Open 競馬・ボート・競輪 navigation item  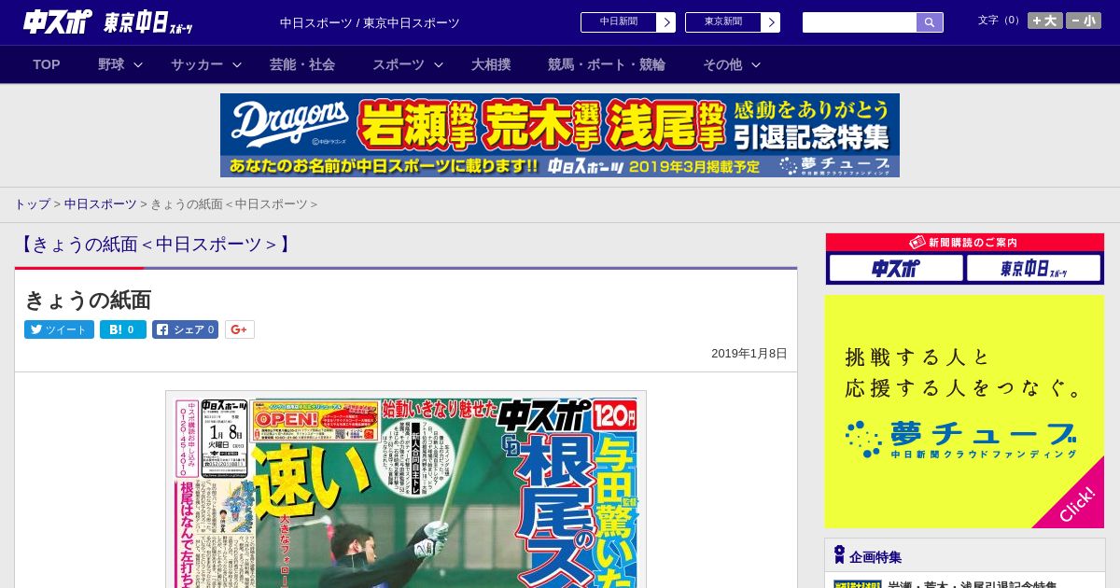pyautogui.click(x=607, y=64)
